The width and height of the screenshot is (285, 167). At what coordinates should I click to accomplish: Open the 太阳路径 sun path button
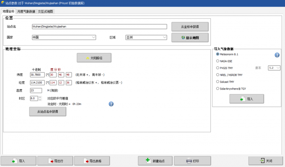[x=94, y=58]
